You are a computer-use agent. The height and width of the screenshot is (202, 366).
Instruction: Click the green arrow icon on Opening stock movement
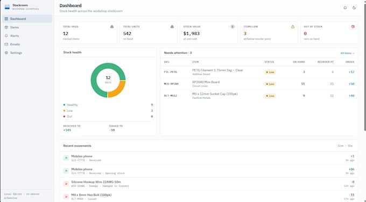coord(66,171)
